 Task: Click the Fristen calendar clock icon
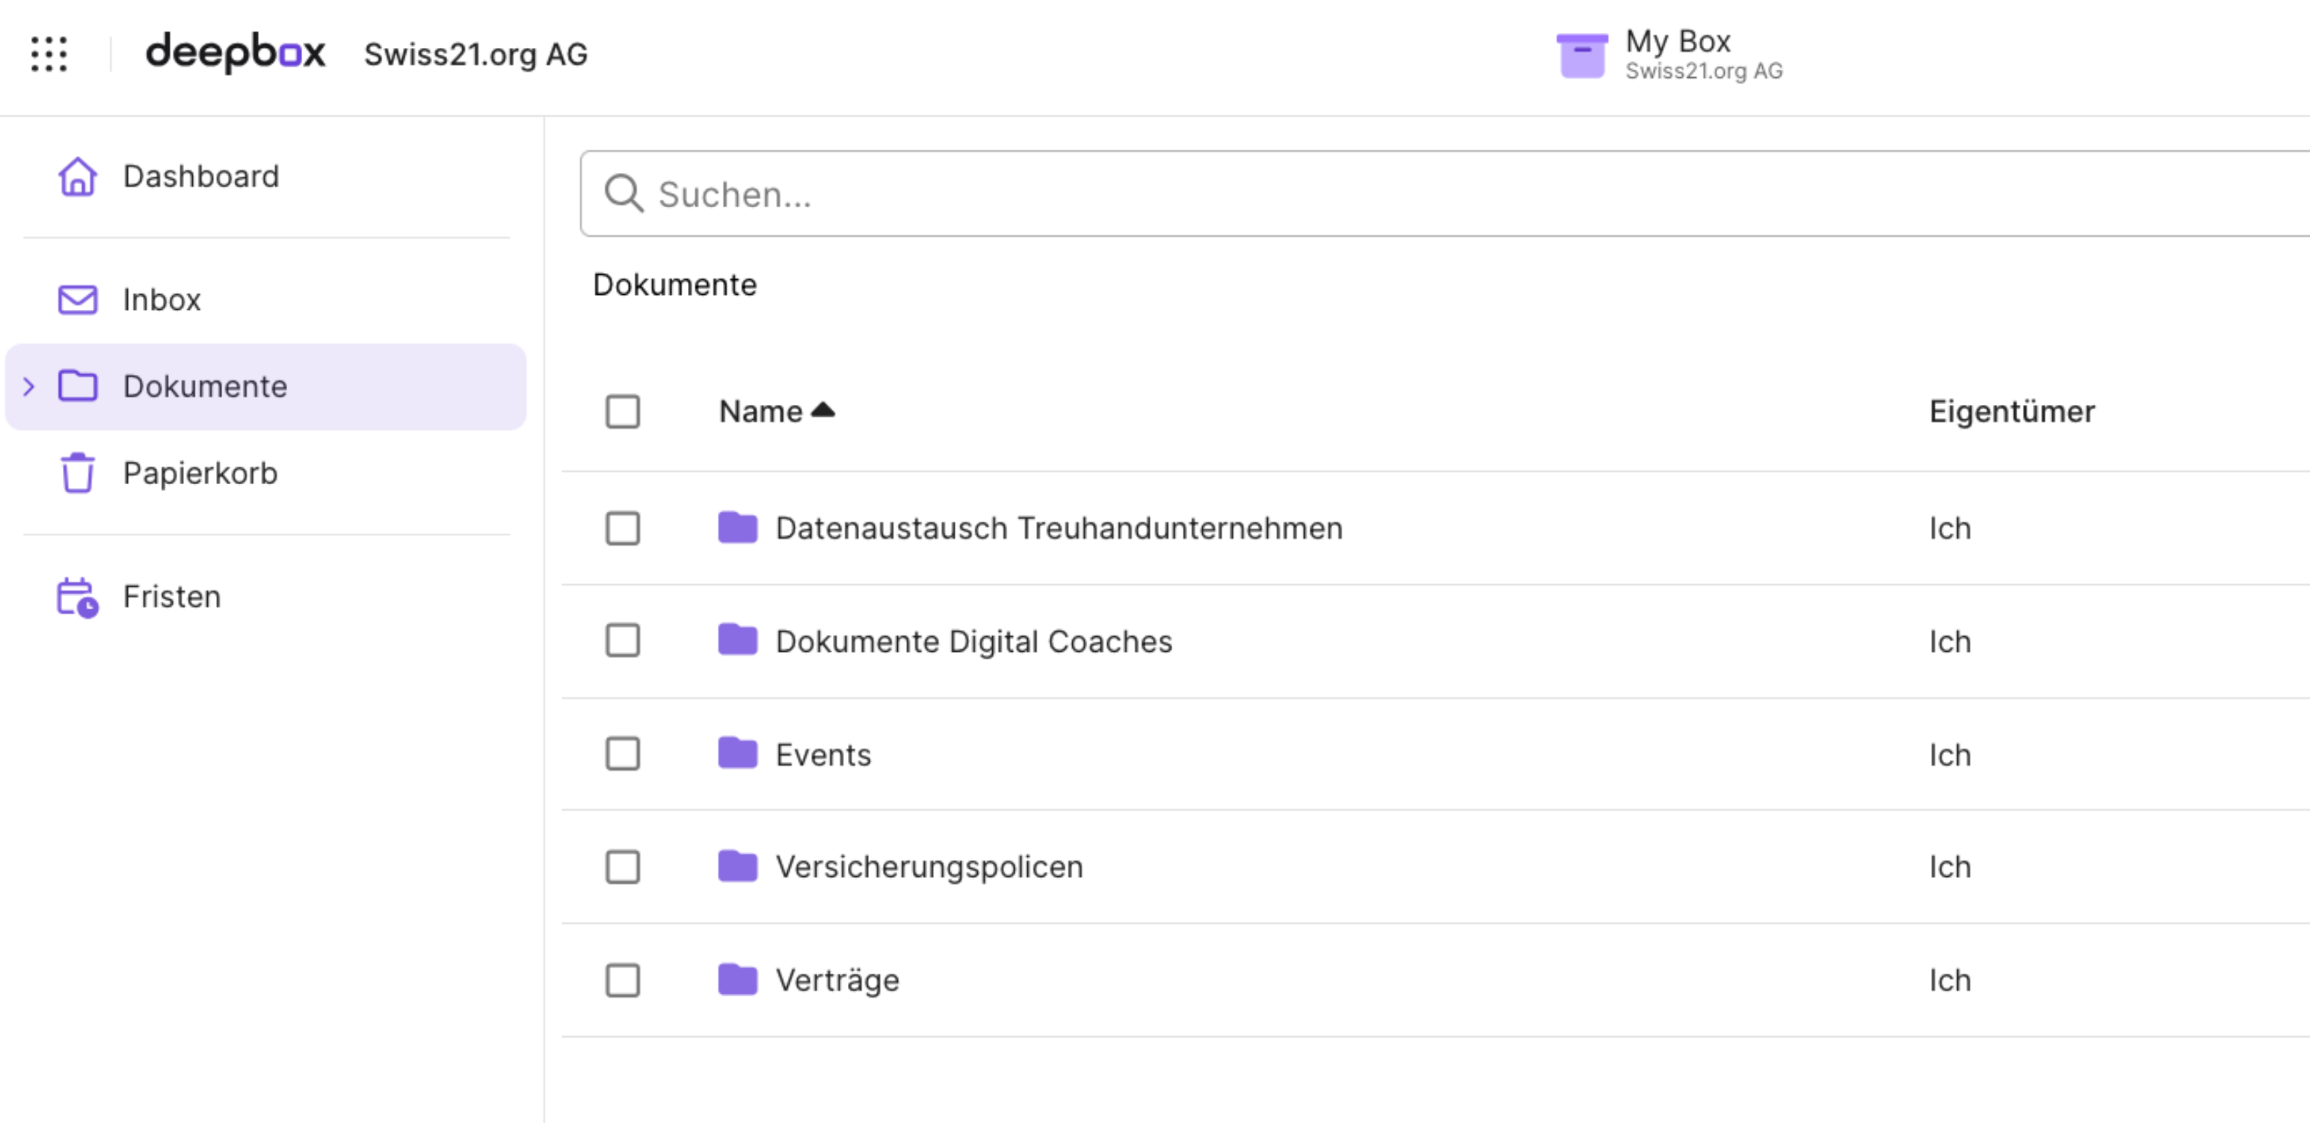pos(78,597)
